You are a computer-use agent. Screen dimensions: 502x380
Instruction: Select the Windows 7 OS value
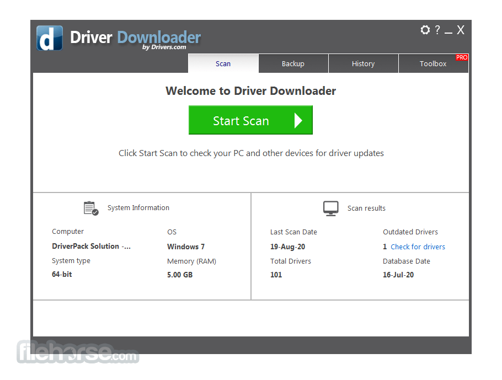[186, 247]
